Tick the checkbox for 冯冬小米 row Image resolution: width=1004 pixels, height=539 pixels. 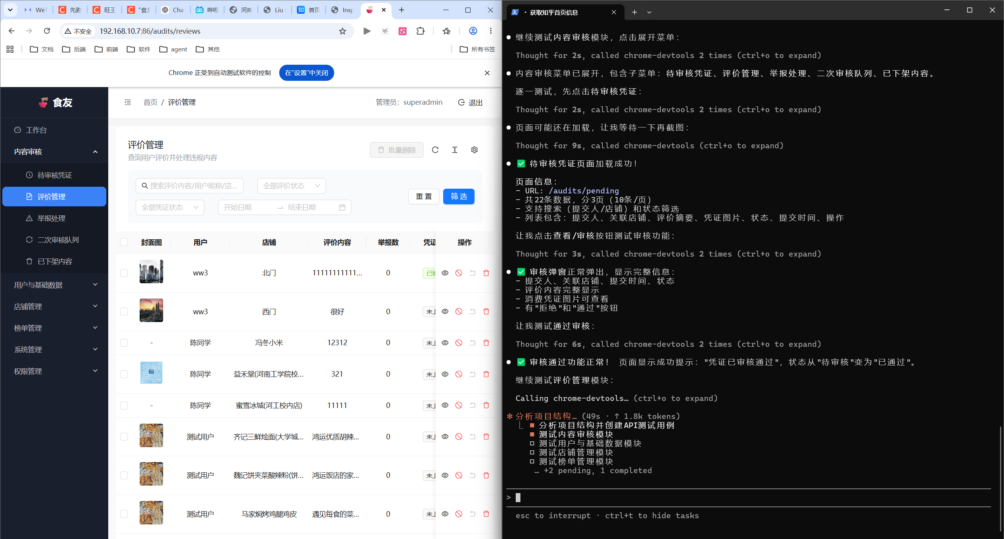124,343
